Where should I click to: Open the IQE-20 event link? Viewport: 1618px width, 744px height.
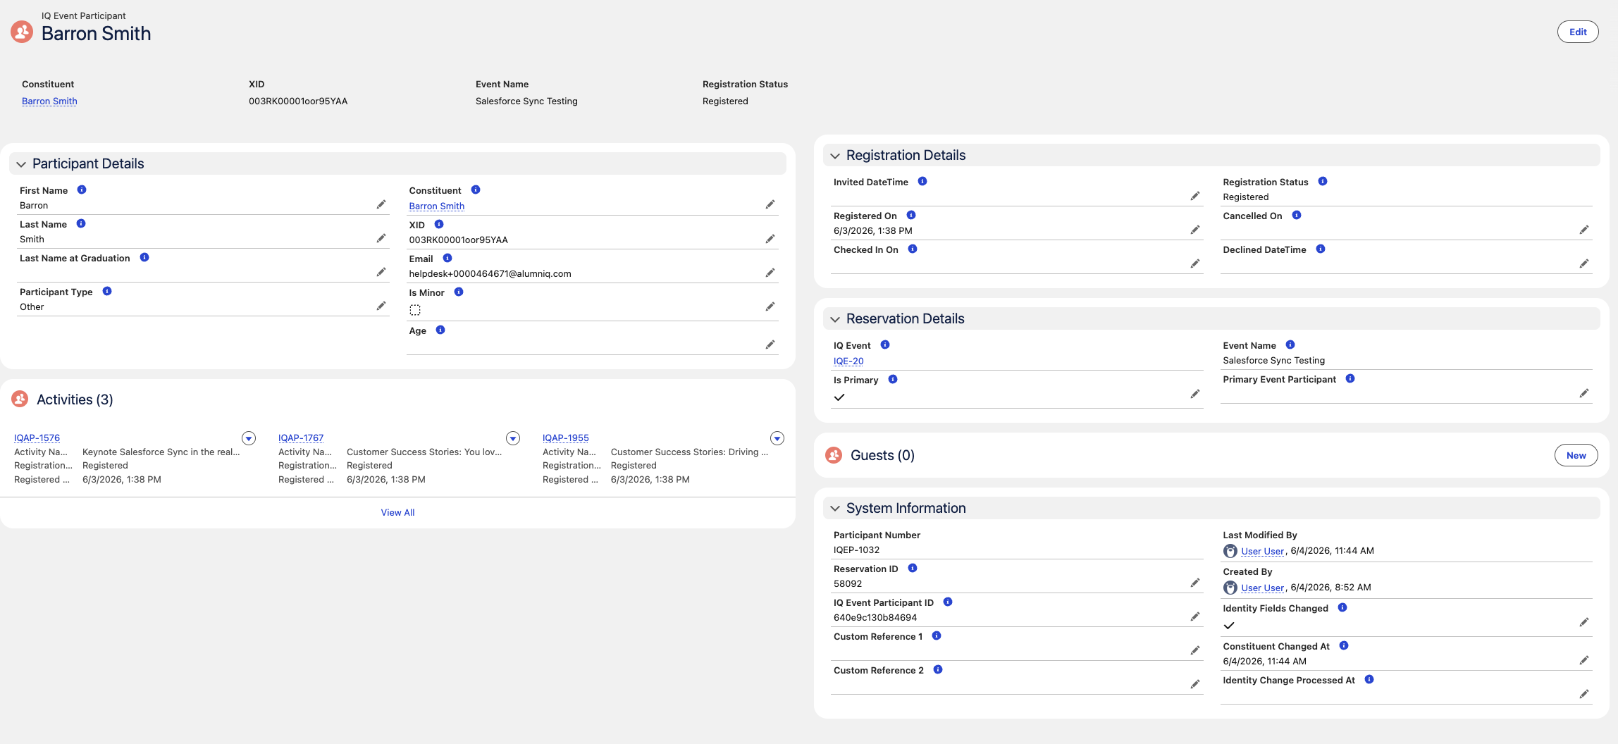coord(848,361)
